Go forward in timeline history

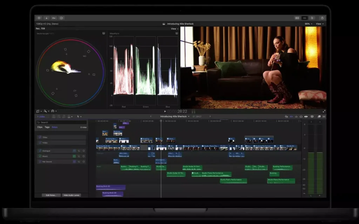(210, 116)
